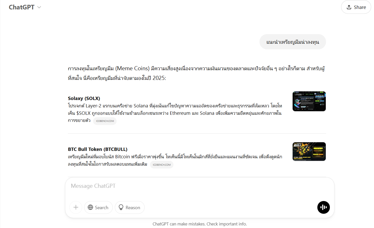The image size is (374, 228).
Task: Open the BTC Bull Token thumbnail image
Action: (x=309, y=151)
